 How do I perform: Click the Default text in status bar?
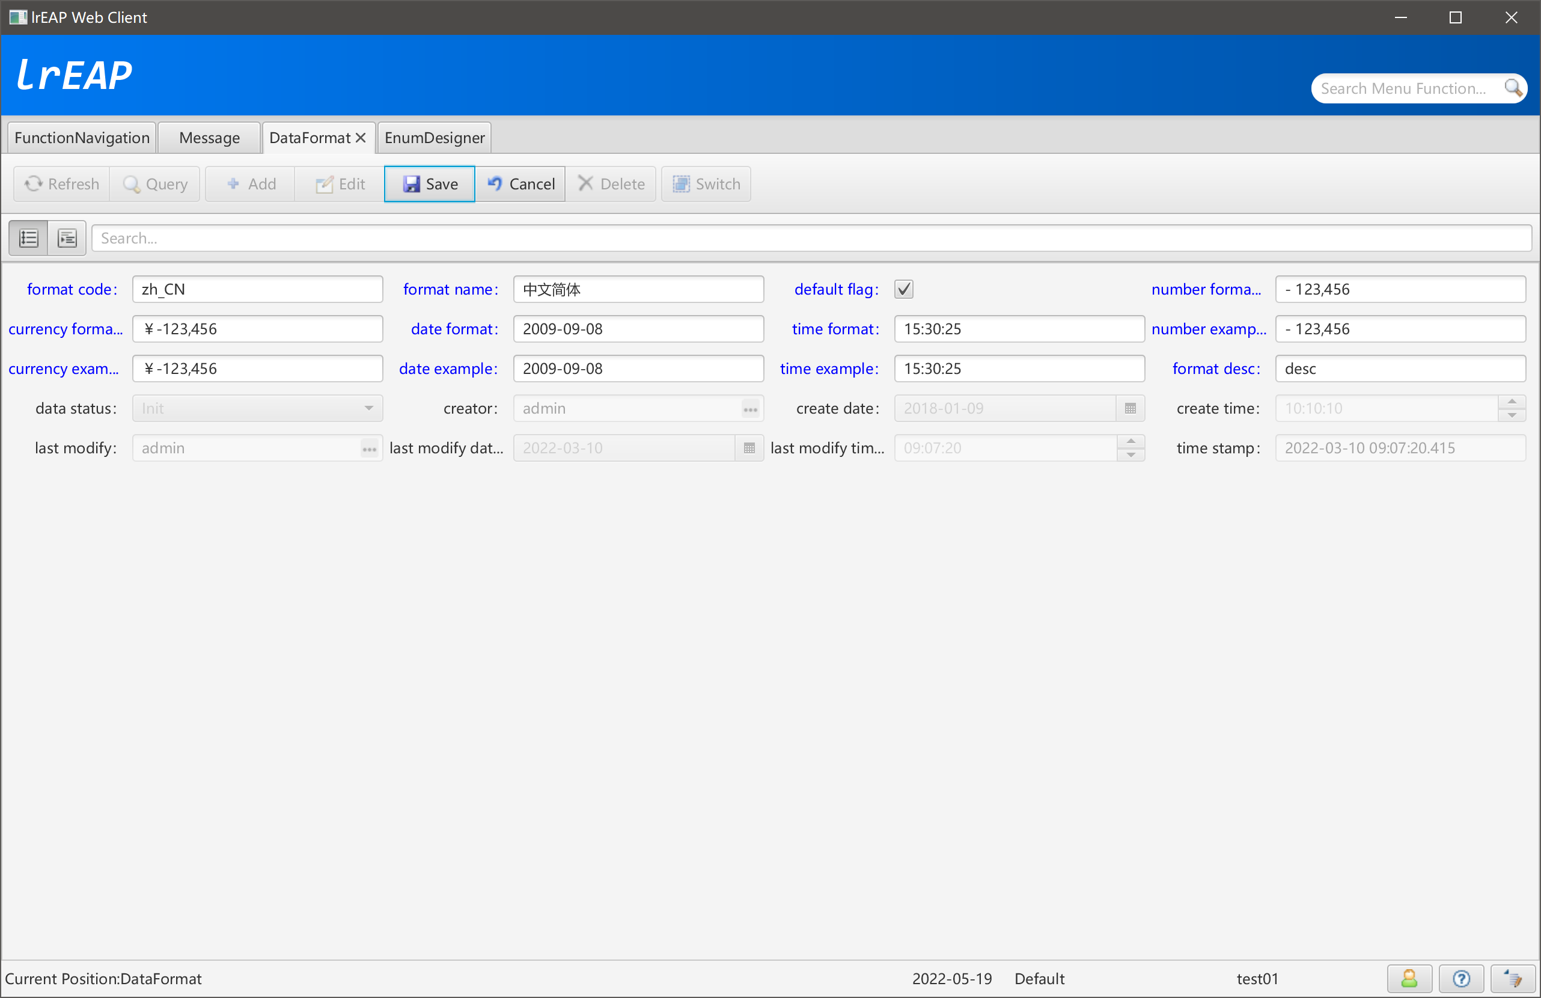coord(1039,979)
